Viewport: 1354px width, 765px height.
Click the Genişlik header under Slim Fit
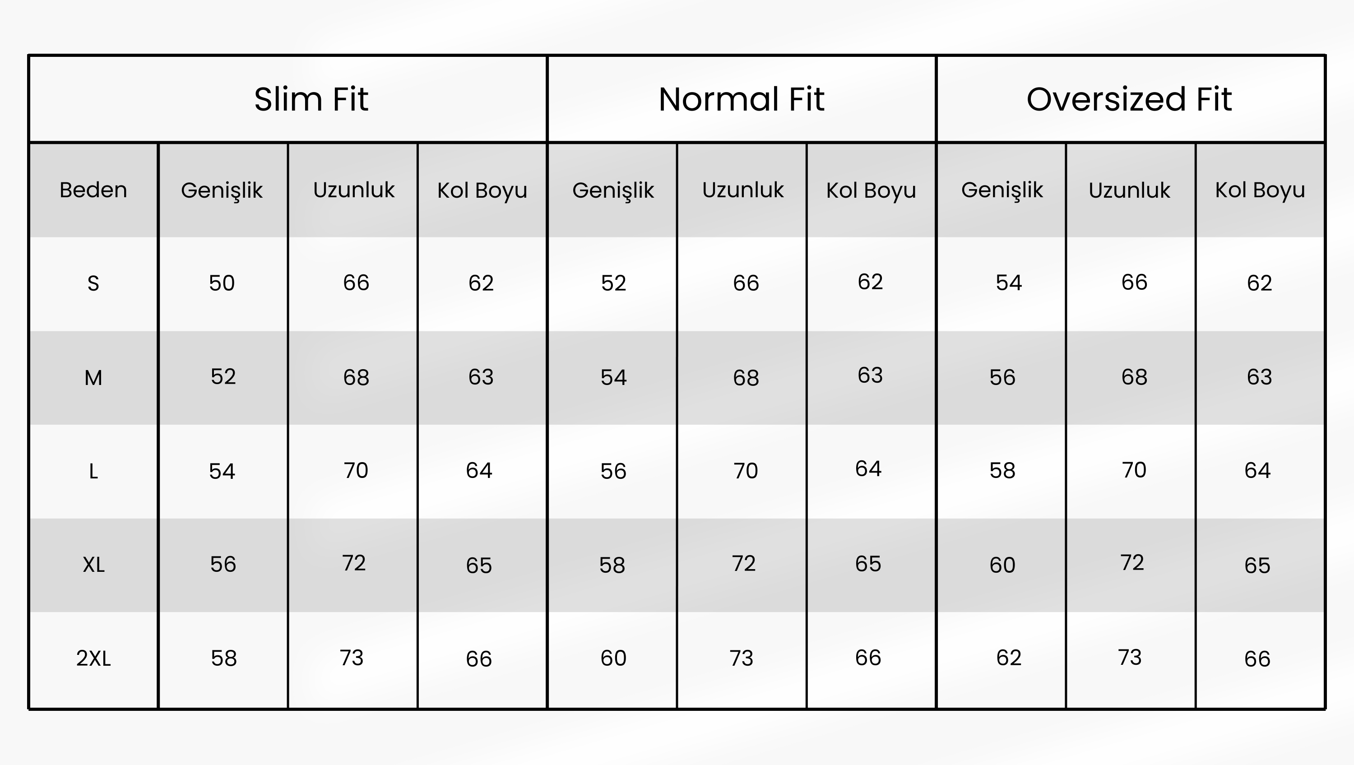tap(222, 190)
